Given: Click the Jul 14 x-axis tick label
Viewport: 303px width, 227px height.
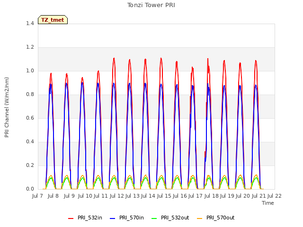Looking at the screenshot, I should pyautogui.click(x=148, y=196).
